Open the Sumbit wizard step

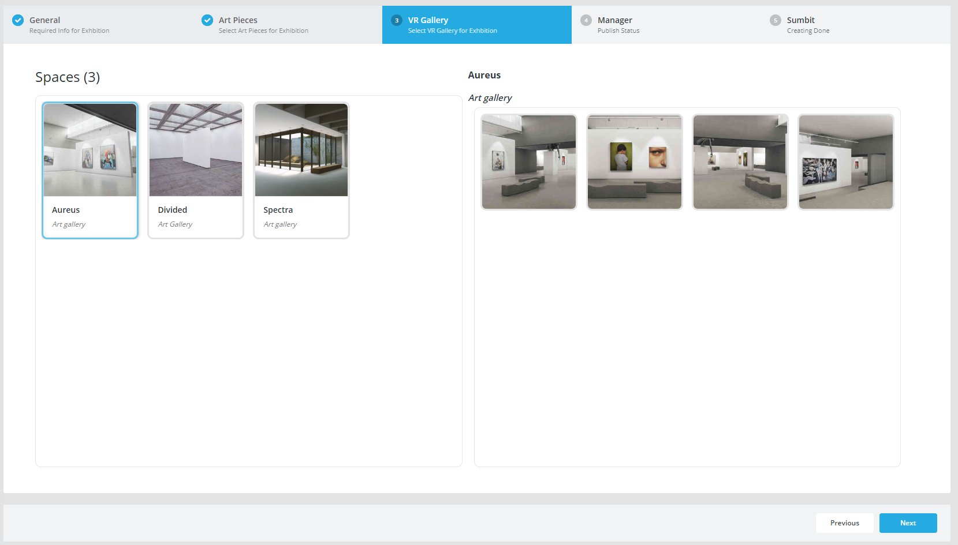click(x=856, y=25)
